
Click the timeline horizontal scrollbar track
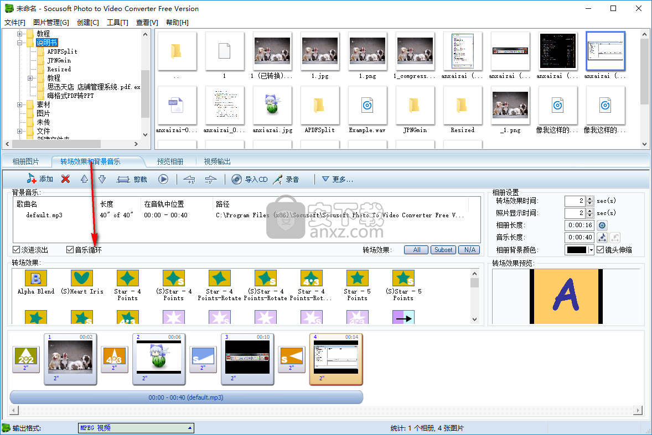[x=325, y=410]
